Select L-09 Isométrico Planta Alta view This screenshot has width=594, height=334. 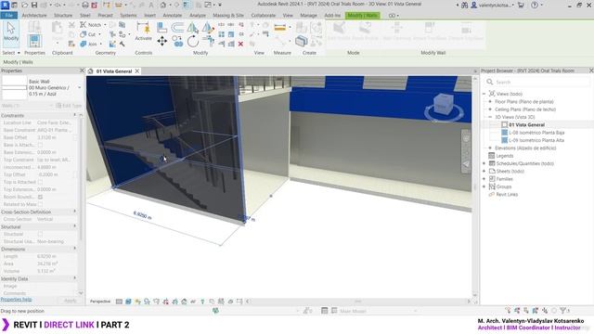(x=536, y=140)
